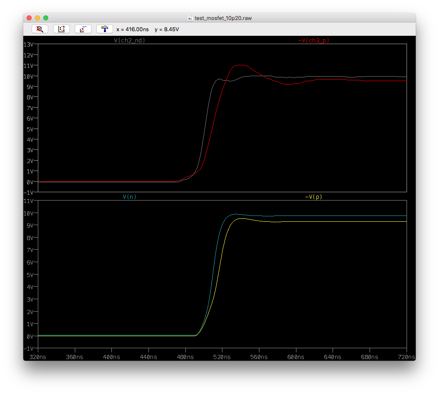Screen dimensions: 439x394
Task: Click the x = 416.00ns cursor readout
Action: coord(133,30)
